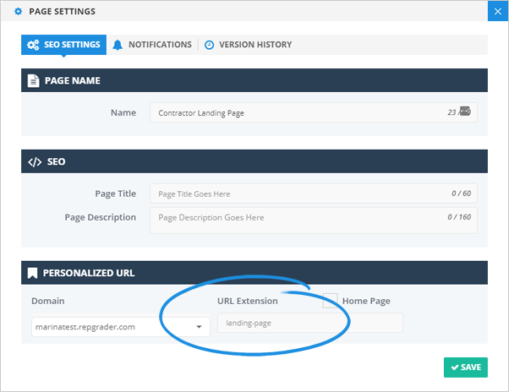This screenshot has height=392, width=509.
Task: Click the code brackets icon in SEO header
Action: pyautogui.click(x=34, y=161)
